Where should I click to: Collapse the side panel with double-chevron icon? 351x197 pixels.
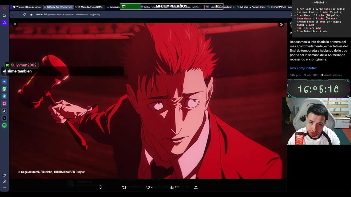(281, 24)
